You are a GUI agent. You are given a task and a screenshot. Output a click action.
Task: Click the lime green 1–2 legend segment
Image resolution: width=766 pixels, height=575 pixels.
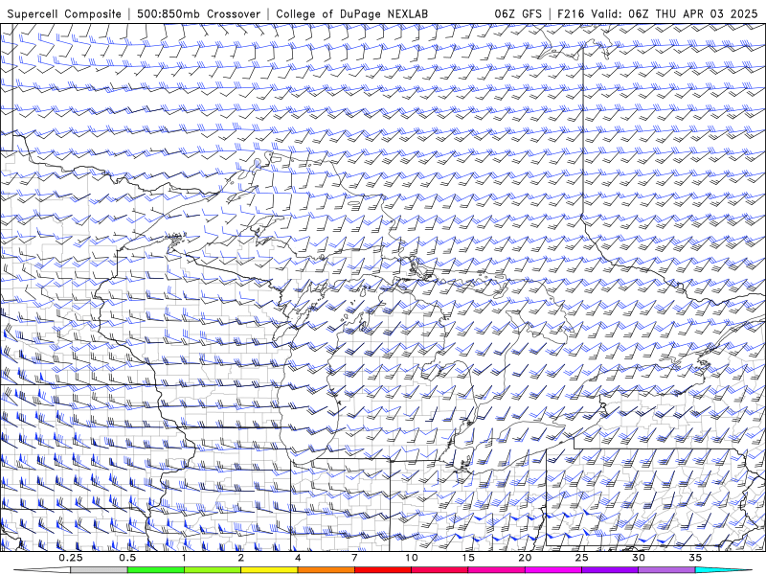[213, 570]
